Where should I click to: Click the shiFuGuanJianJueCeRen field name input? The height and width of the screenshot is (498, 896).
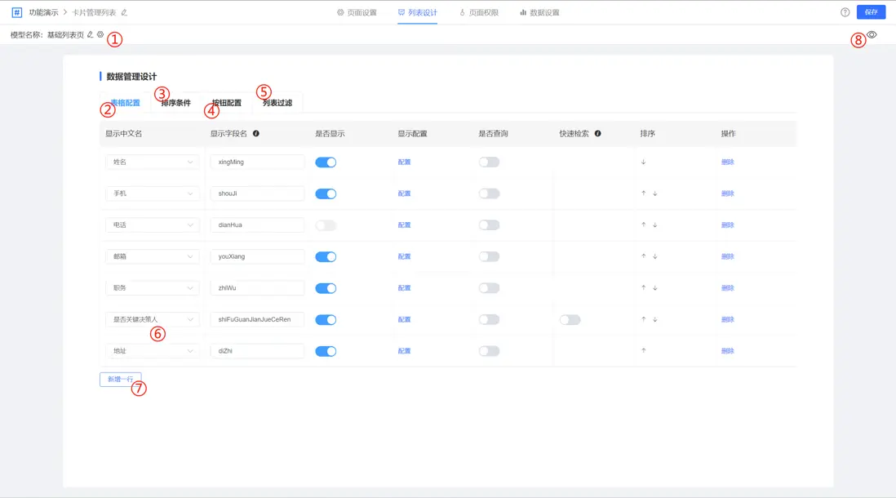257,319
